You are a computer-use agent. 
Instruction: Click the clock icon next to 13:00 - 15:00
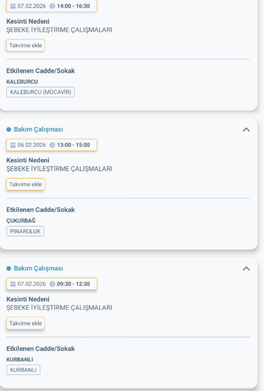pyautogui.click(x=53, y=145)
